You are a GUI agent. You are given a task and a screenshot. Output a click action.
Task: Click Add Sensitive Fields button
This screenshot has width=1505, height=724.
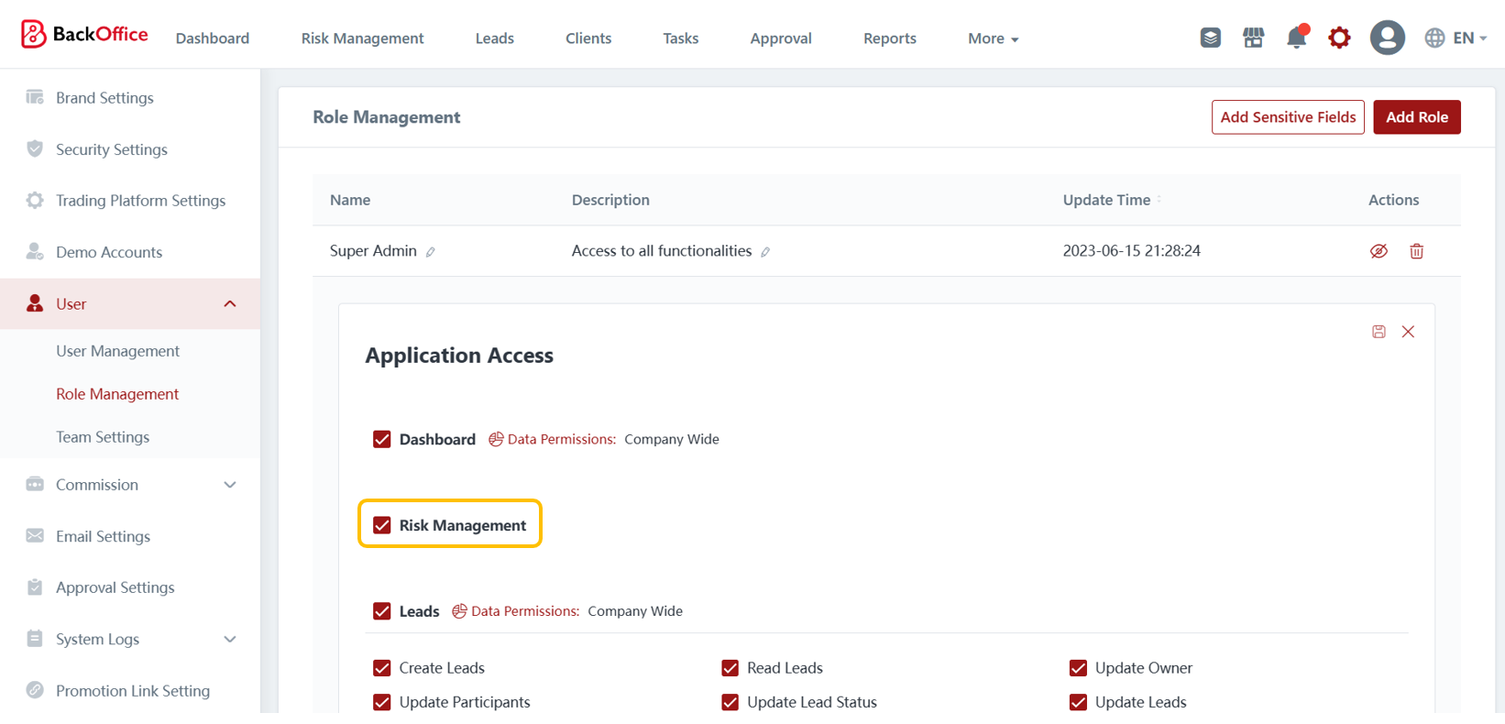click(x=1287, y=117)
